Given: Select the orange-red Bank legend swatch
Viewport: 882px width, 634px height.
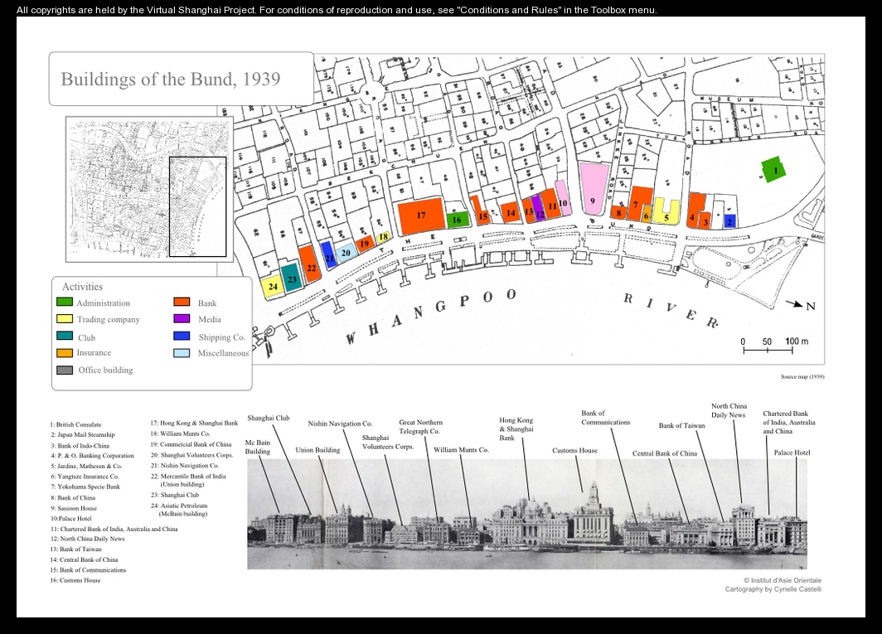Looking at the screenshot, I should tap(182, 302).
